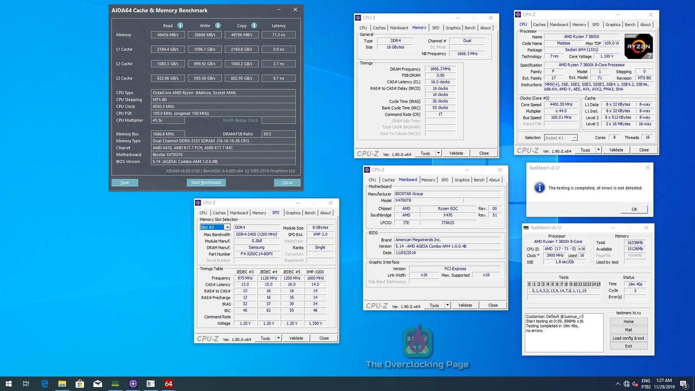This screenshot has width=695, height=391.
Task: Open Action Center showing 5 notifications
Action: (x=685, y=384)
